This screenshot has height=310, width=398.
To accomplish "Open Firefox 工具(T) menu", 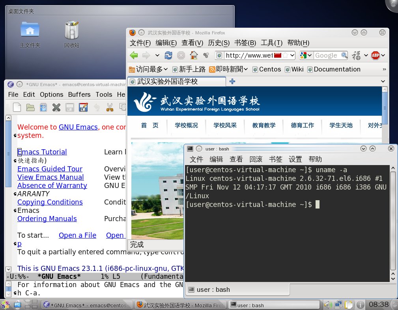I will [272, 43].
